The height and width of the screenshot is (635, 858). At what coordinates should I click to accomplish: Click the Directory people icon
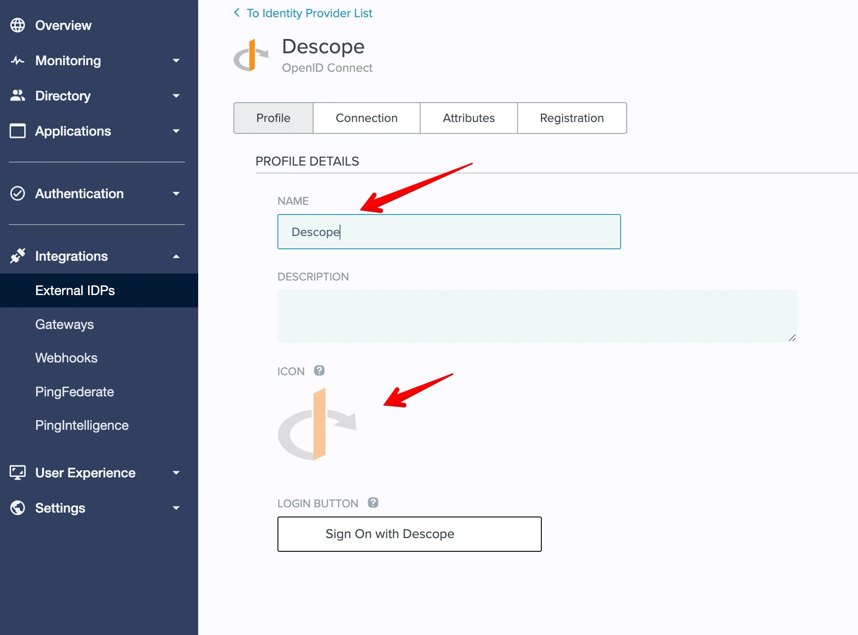18,96
